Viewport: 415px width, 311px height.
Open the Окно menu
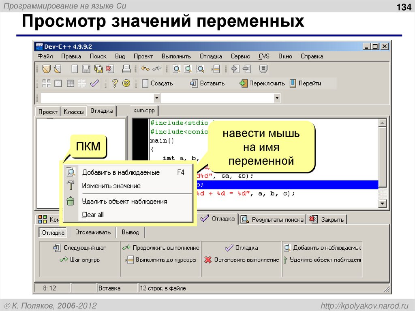tap(285, 56)
